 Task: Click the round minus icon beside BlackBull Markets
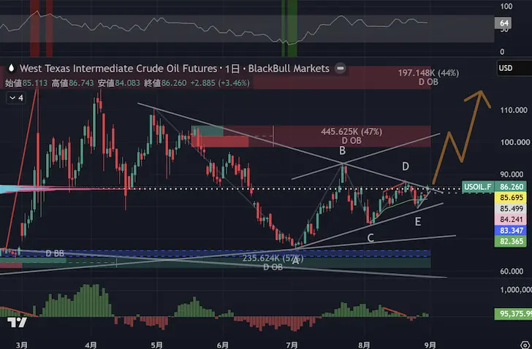pyautogui.click(x=340, y=69)
